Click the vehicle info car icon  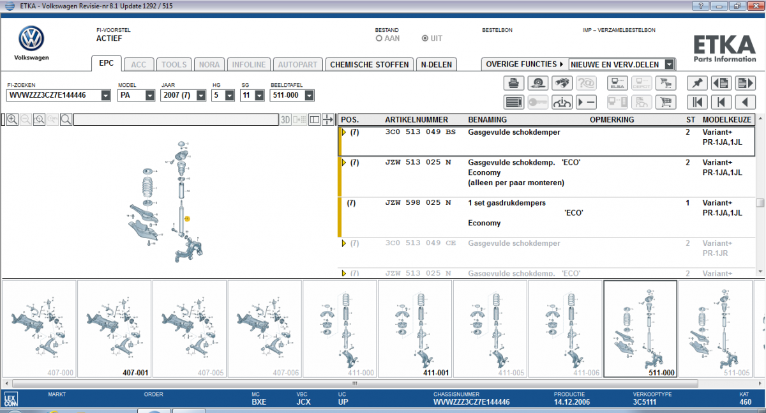562,102
